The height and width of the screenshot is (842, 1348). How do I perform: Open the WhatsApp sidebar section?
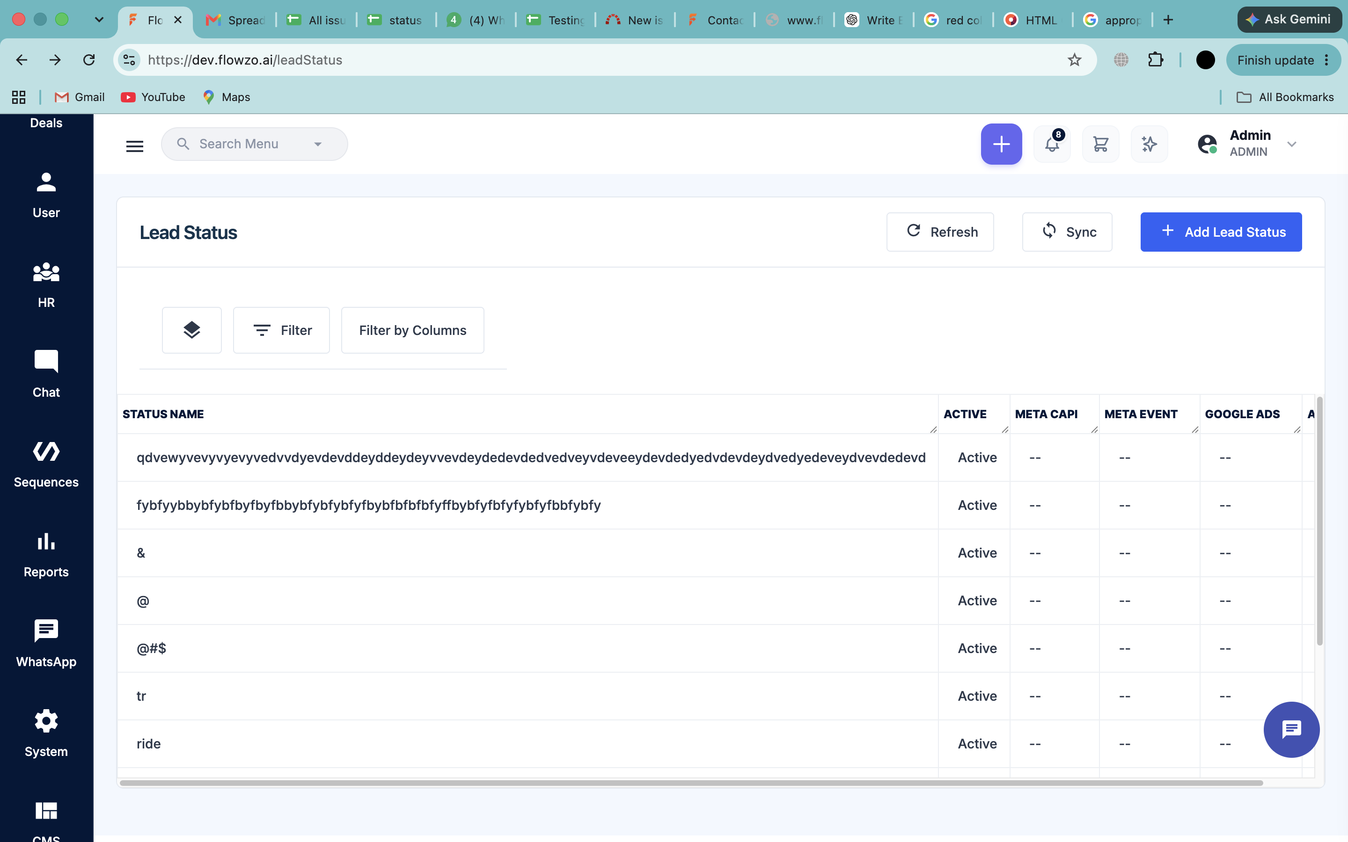click(46, 644)
